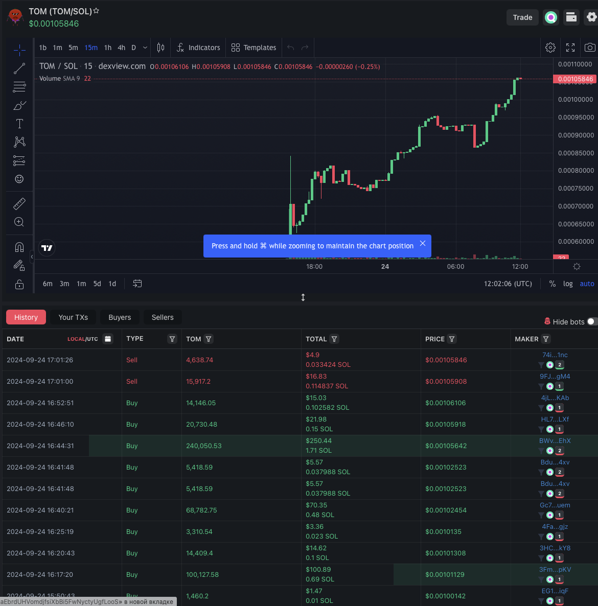The width and height of the screenshot is (598, 606).
Task: Open the emoji icons tool
Action: point(19,179)
